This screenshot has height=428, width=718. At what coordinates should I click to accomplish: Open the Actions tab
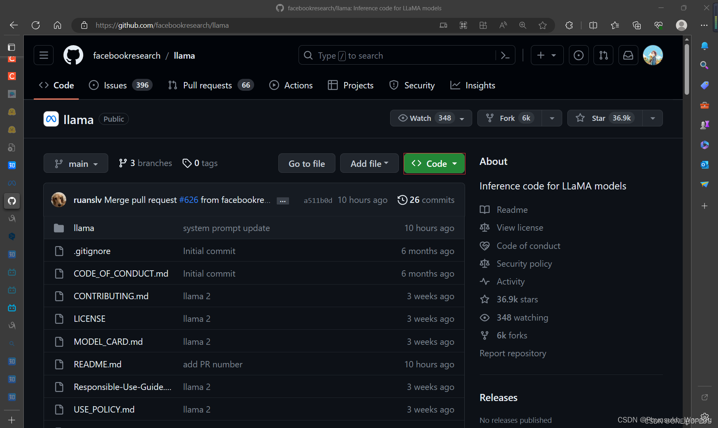click(291, 85)
